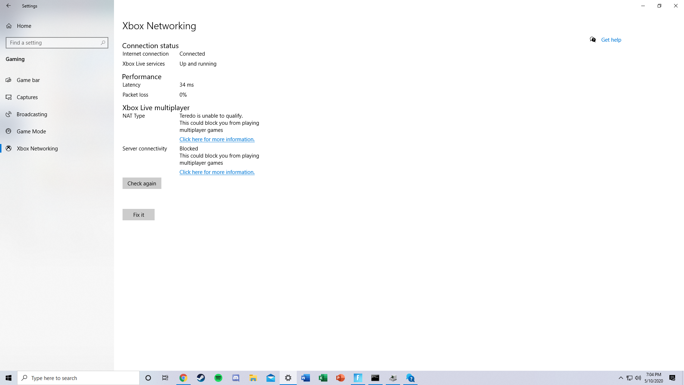
Task: Open File Explorer from the taskbar
Action: [x=253, y=378]
